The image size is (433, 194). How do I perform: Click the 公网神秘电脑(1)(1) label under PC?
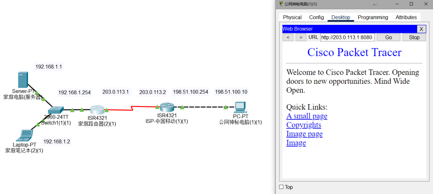(240, 122)
